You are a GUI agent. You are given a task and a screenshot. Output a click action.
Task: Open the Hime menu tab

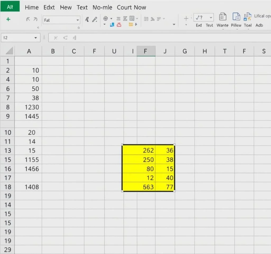pyautogui.click(x=31, y=7)
